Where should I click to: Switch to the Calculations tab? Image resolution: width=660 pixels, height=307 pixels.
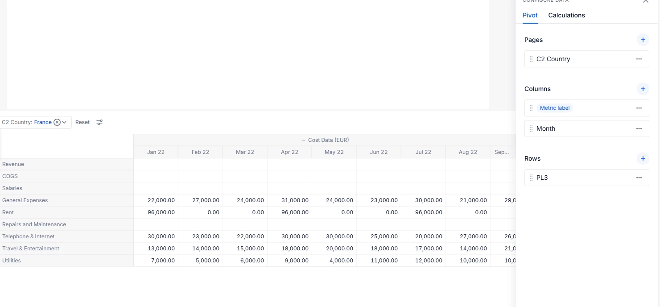point(566,15)
